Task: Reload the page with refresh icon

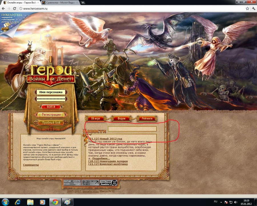Action: click(x=15, y=9)
